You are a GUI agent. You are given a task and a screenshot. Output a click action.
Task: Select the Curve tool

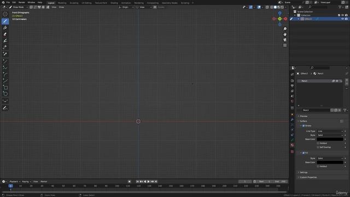coord(5,81)
